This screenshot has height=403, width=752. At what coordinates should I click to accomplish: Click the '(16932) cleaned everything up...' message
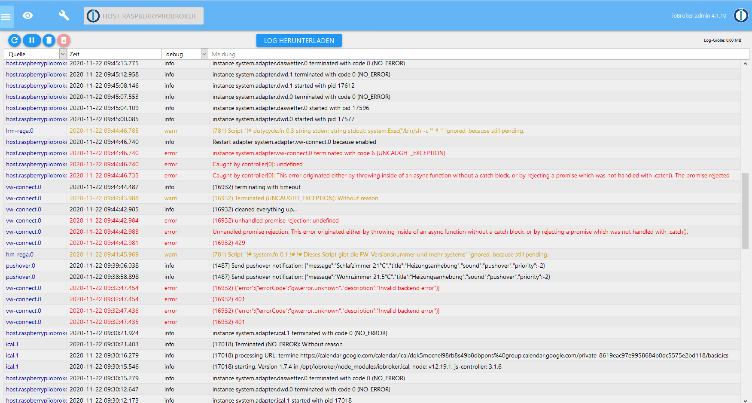pos(255,209)
